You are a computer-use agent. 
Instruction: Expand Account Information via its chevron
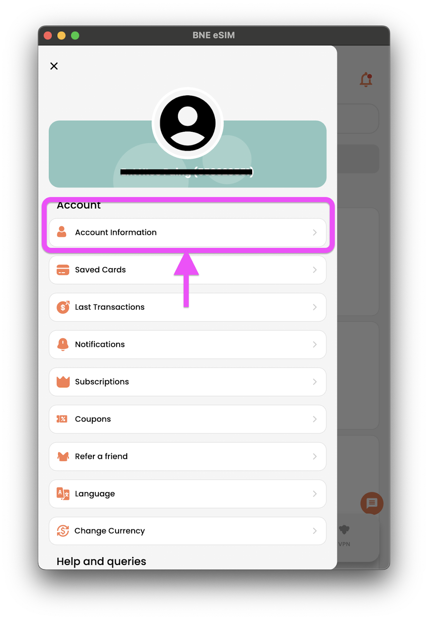[315, 232]
